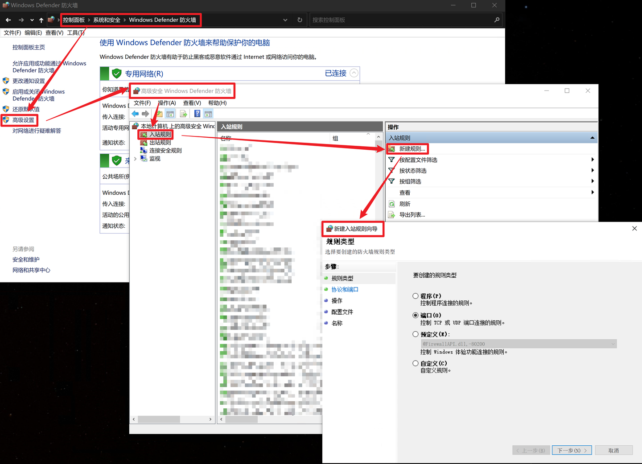Click the export list toolbar icon
The height and width of the screenshot is (464, 642).
point(183,114)
